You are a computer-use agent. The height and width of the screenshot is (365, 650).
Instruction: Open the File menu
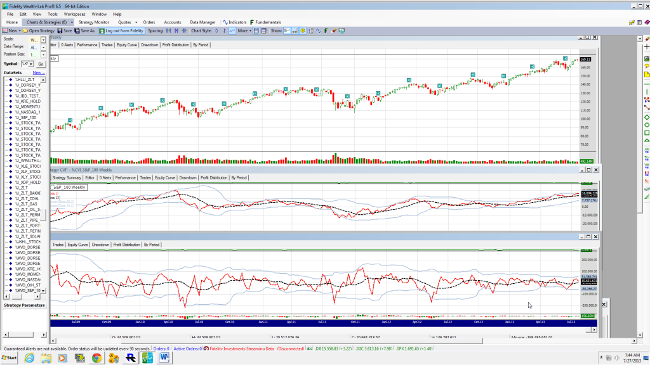pyautogui.click(x=10, y=14)
